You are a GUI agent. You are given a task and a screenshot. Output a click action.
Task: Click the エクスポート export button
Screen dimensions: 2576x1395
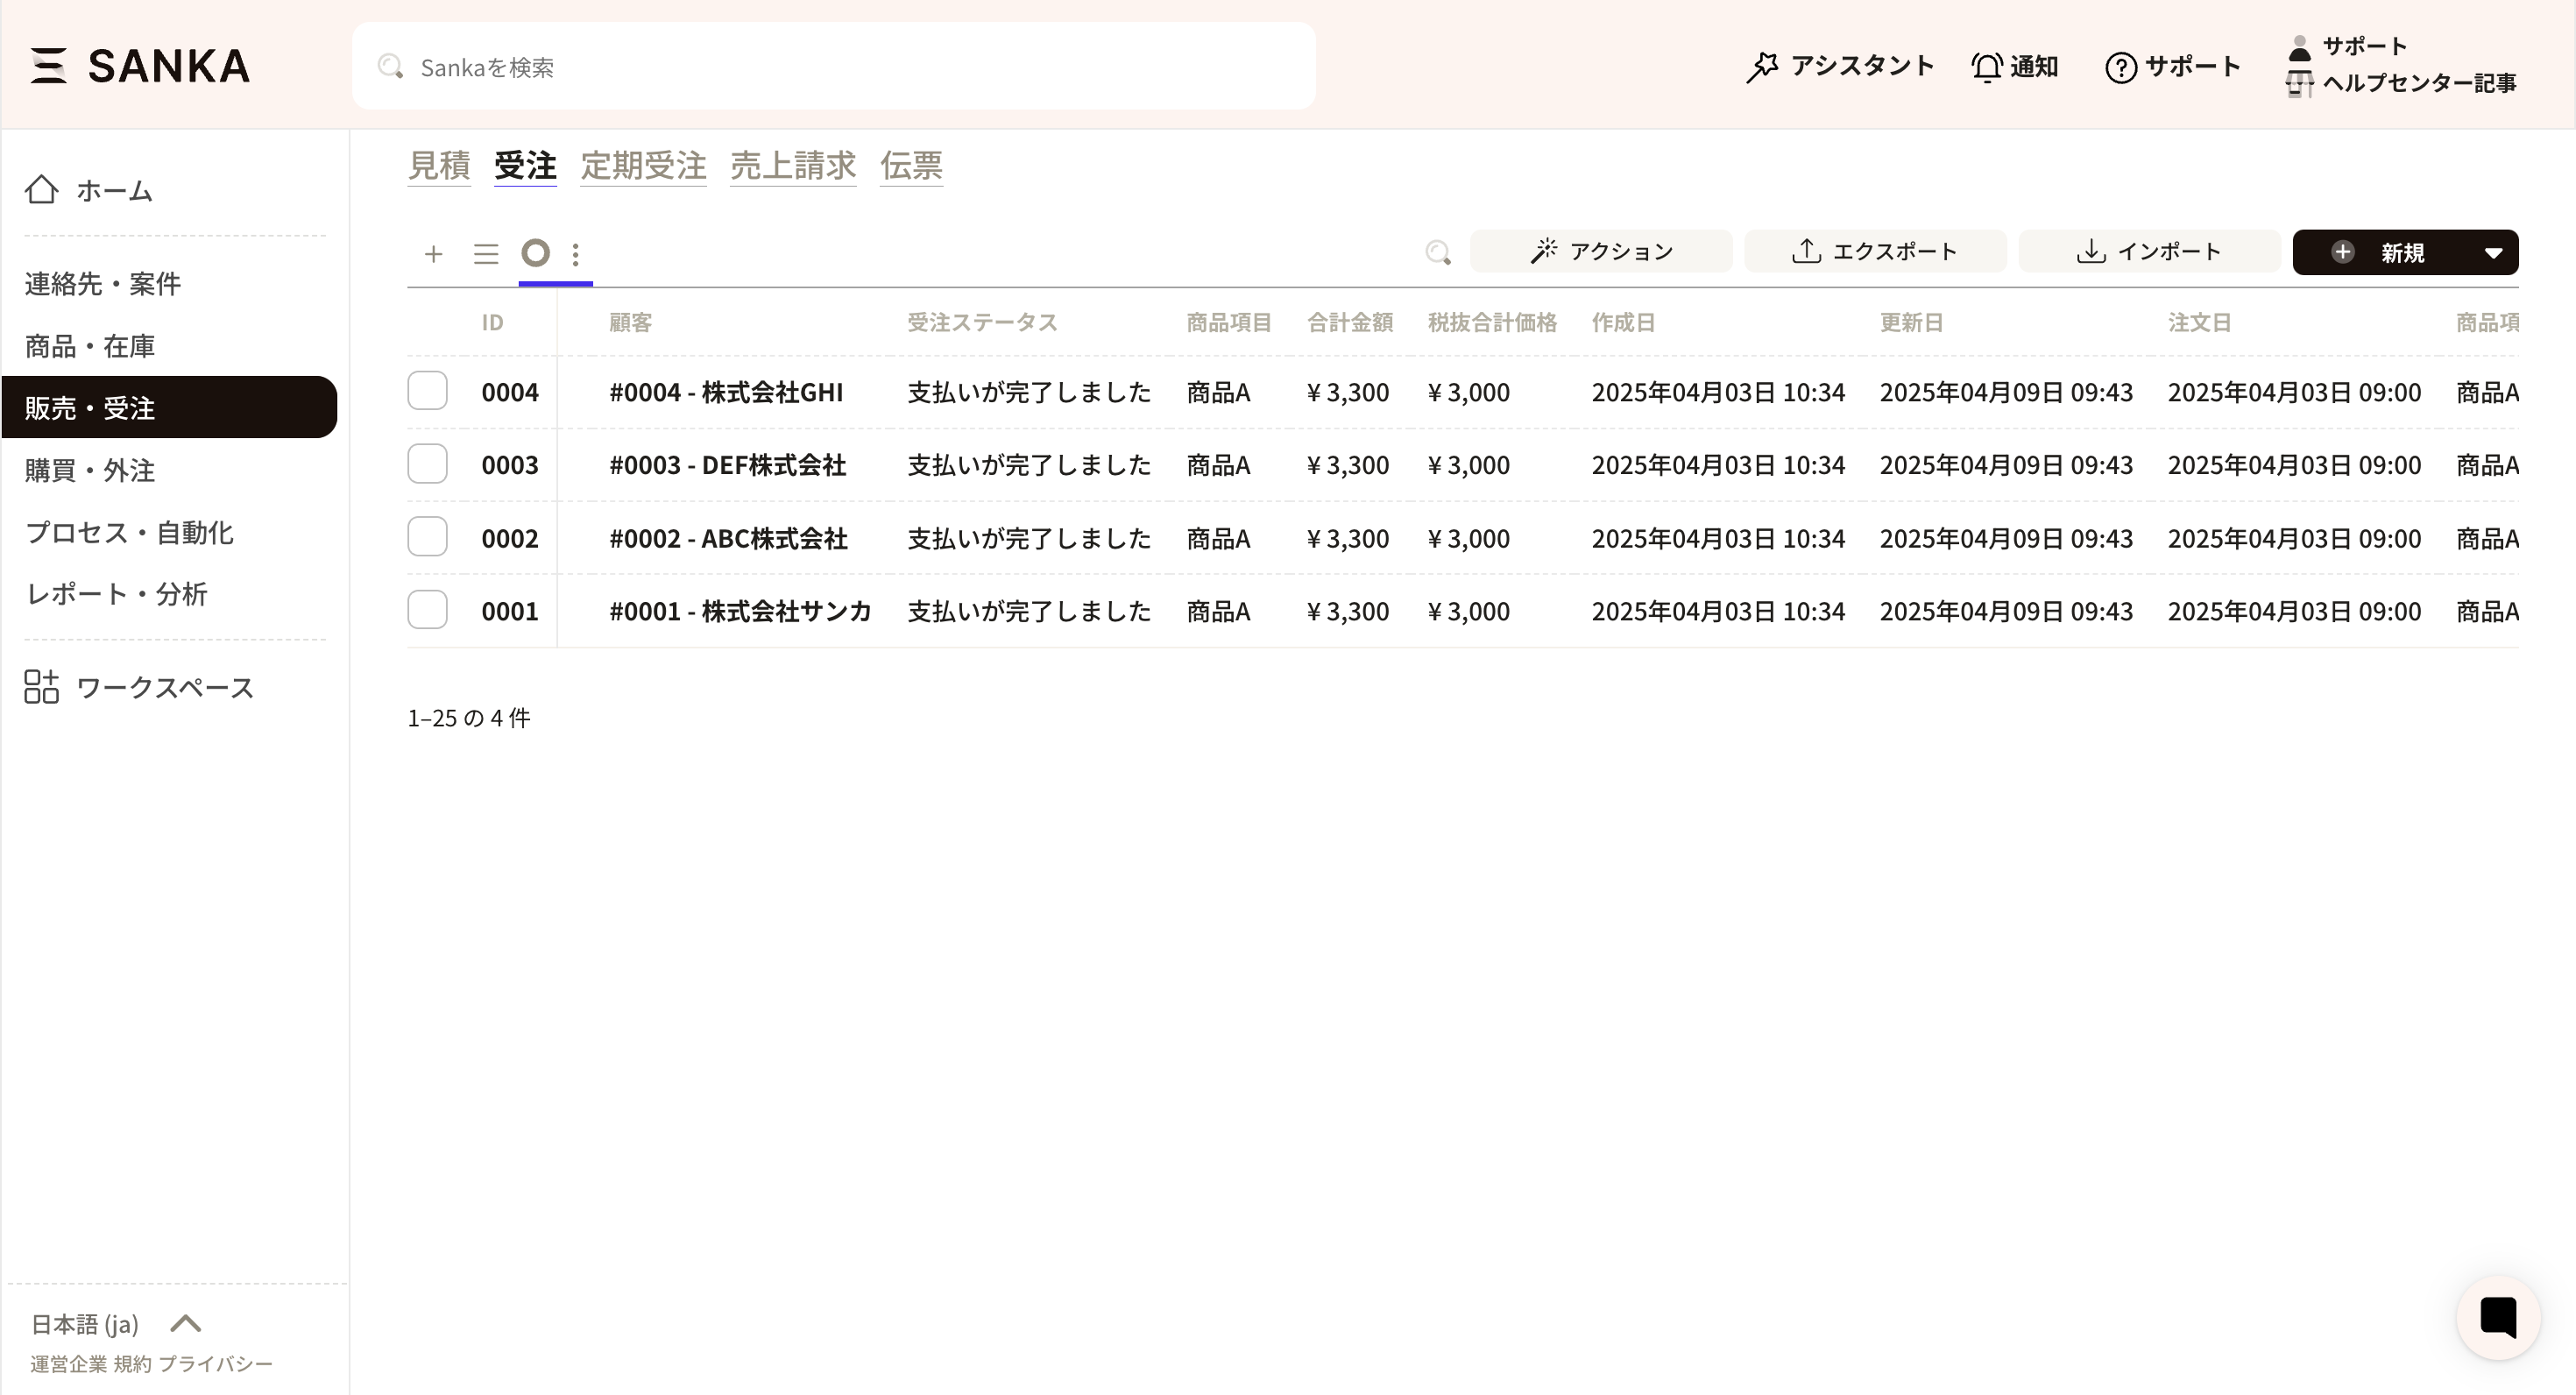(x=1874, y=252)
